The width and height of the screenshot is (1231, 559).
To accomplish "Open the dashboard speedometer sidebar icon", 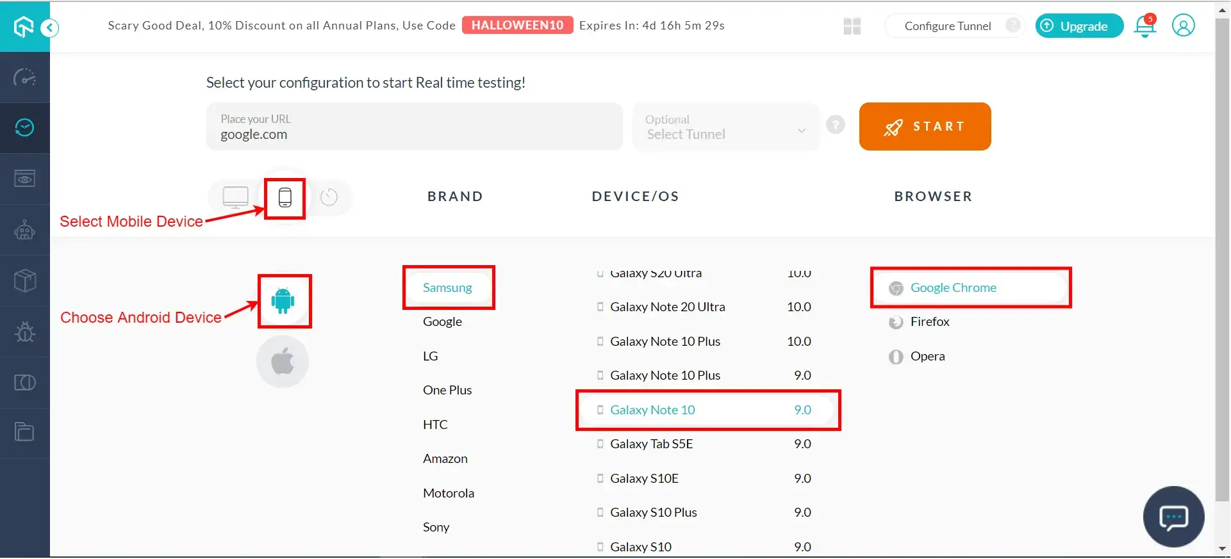I will (x=24, y=77).
